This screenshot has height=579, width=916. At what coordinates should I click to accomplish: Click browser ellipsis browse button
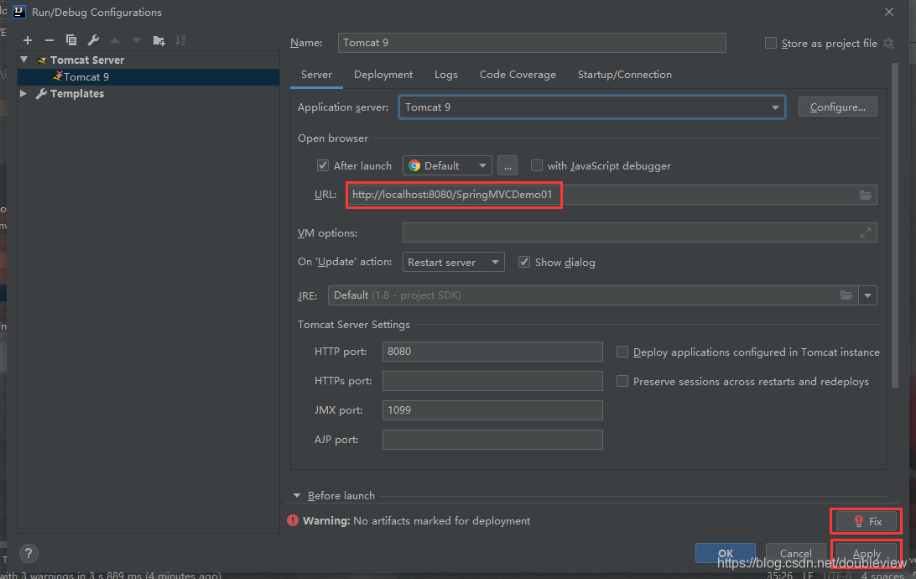(x=507, y=165)
